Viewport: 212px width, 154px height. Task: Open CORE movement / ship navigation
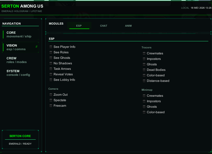20,35
